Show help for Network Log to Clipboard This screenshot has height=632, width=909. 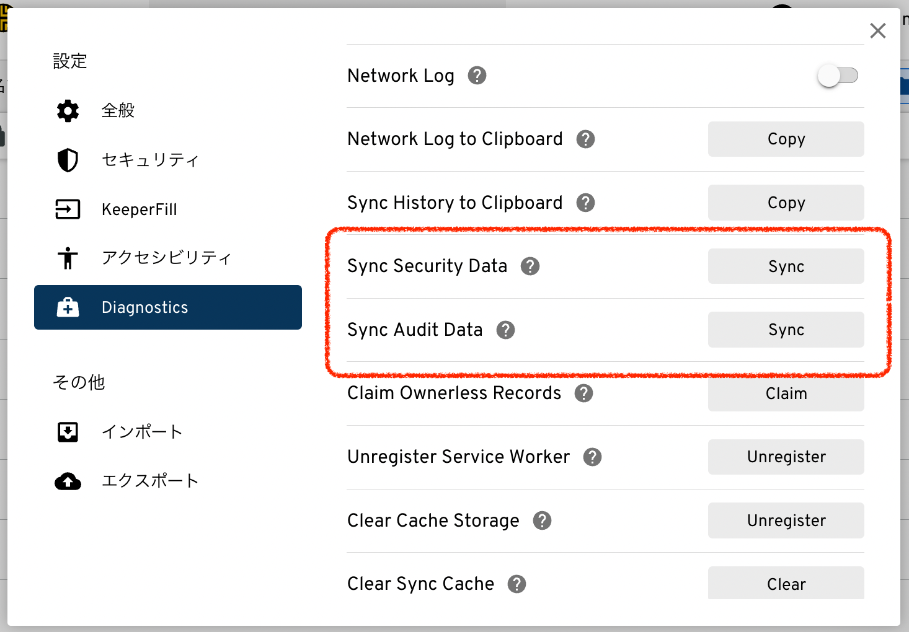click(585, 139)
